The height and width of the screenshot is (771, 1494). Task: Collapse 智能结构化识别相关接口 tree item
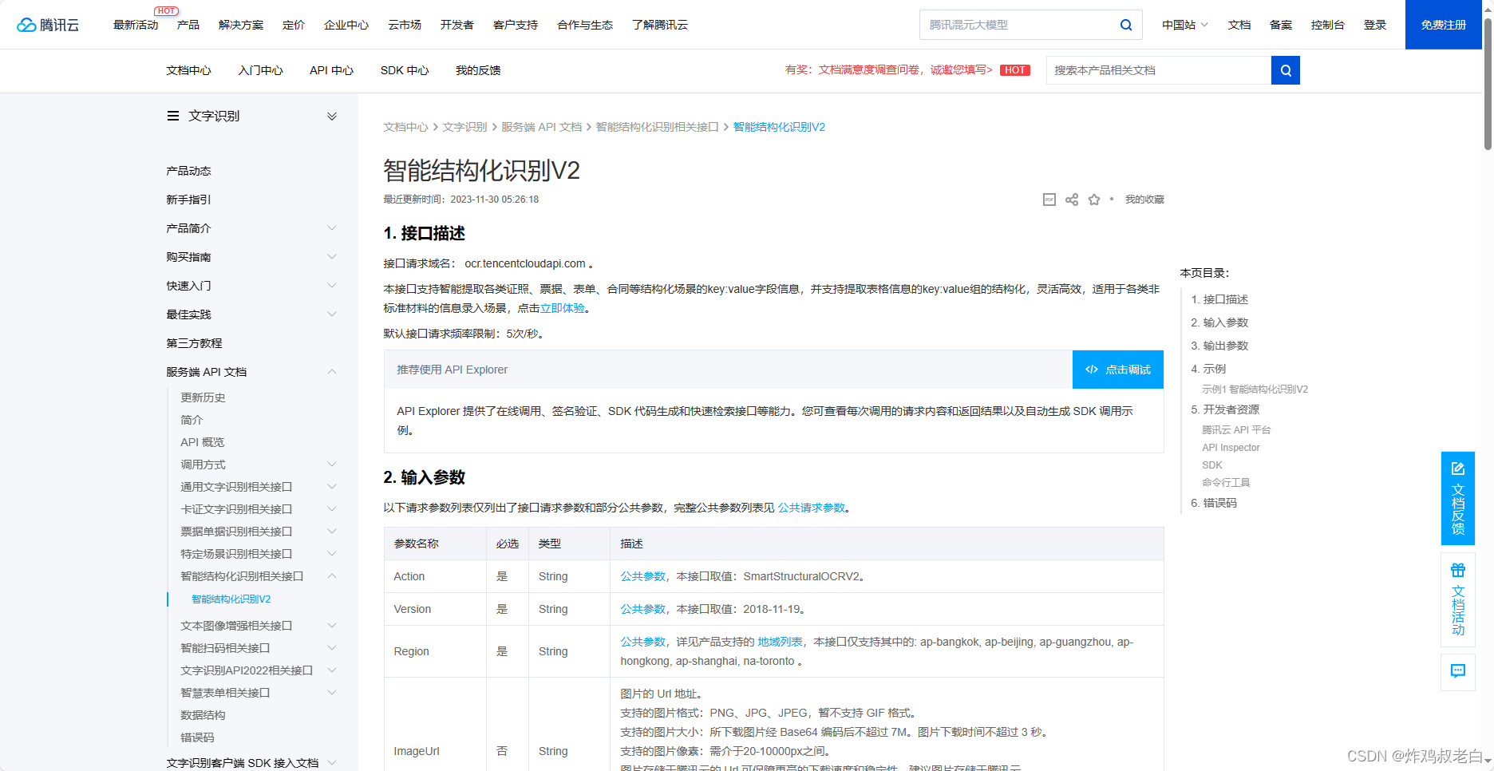click(x=332, y=576)
